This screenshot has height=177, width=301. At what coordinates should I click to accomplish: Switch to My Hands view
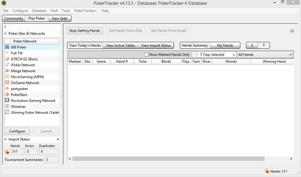pos(225,45)
